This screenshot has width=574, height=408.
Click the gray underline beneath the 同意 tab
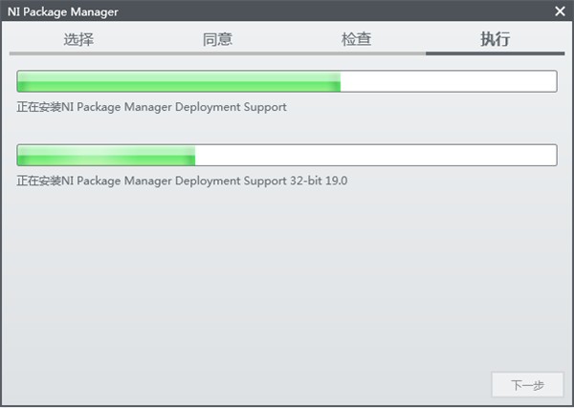pos(217,54)
